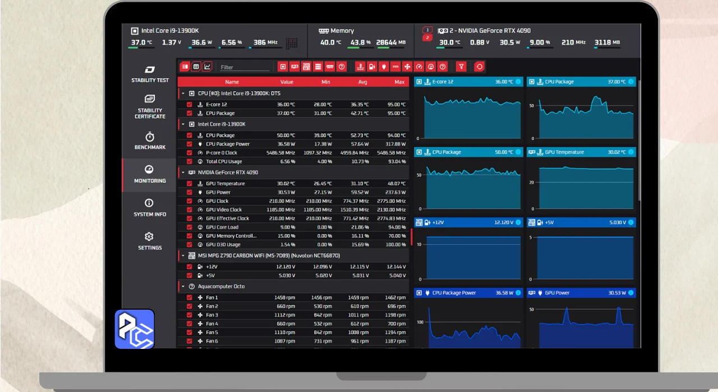Uncheck the GPU Video Clock checkbox
This screenshot has width=718, height=392.
pyautogui.click(x=190, y=210)
